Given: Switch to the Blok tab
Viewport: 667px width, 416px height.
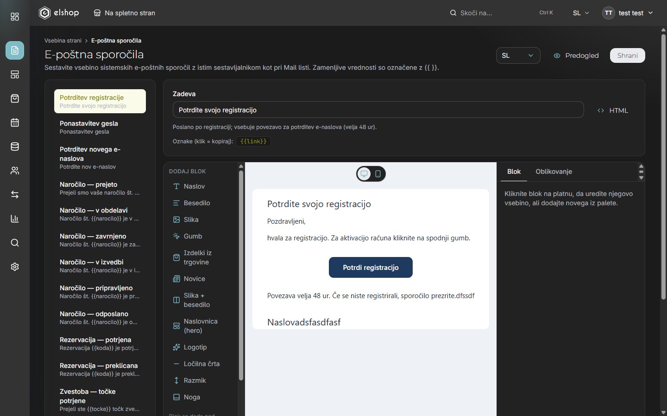Looking at the screenshot, I should 514,171.
